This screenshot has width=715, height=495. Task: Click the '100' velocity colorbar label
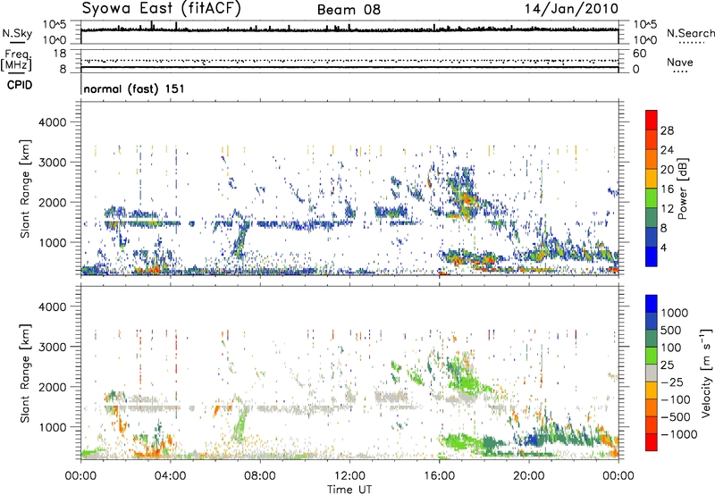point(671,348)
